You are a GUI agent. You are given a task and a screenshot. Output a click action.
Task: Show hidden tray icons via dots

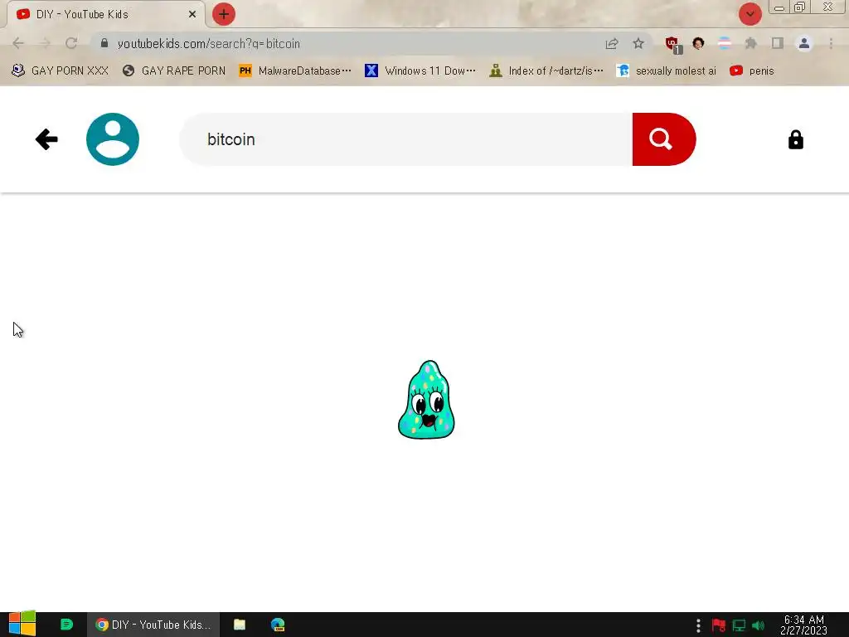[698, 625]
